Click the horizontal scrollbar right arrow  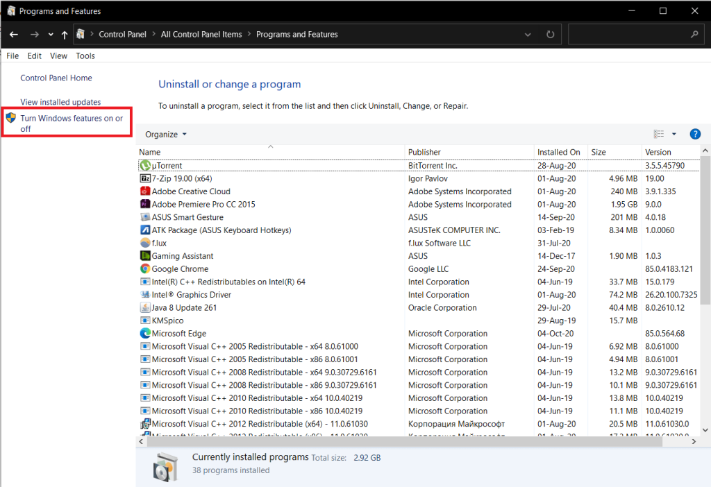[694, 441]
